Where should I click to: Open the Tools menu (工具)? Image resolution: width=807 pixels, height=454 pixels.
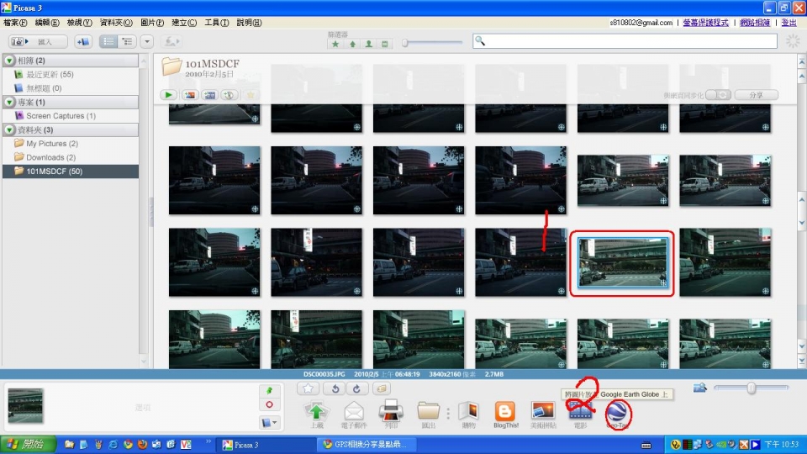pos(217,23)
